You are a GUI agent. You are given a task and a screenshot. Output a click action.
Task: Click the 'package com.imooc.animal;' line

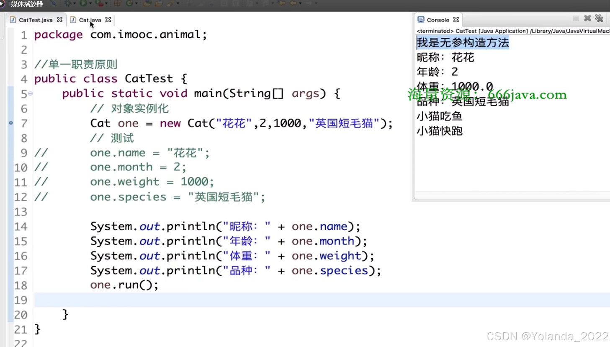(x=121, y=34)
